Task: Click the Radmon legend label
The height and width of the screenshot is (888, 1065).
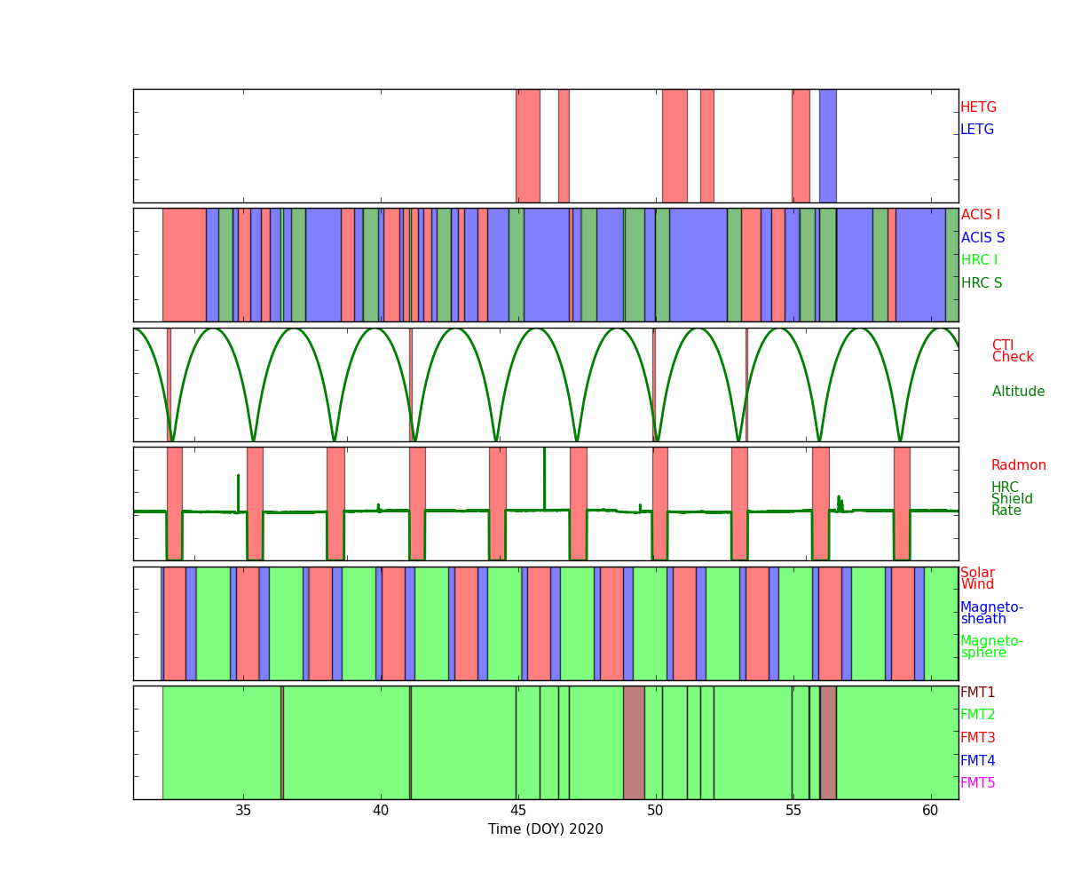Action: [x=1018, y=465]
